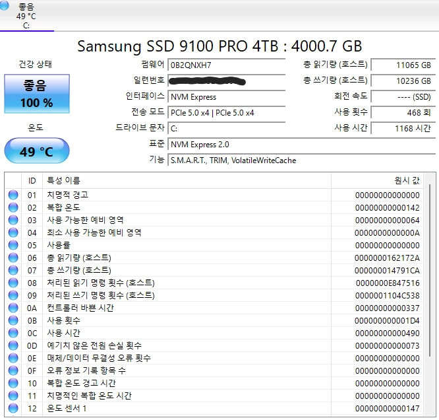Click raw value 0000001104C538
The image size is (439, 420).
tap(387, 296)
